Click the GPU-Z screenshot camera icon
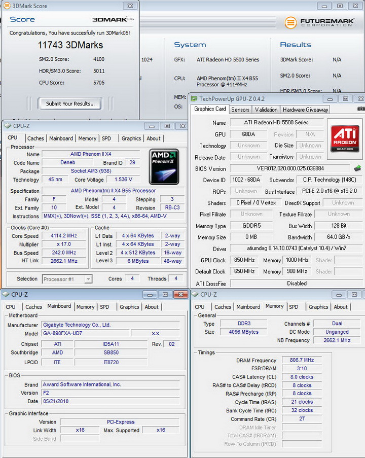The height and width of the screenshot is (458, 365). tap(361, 109)
